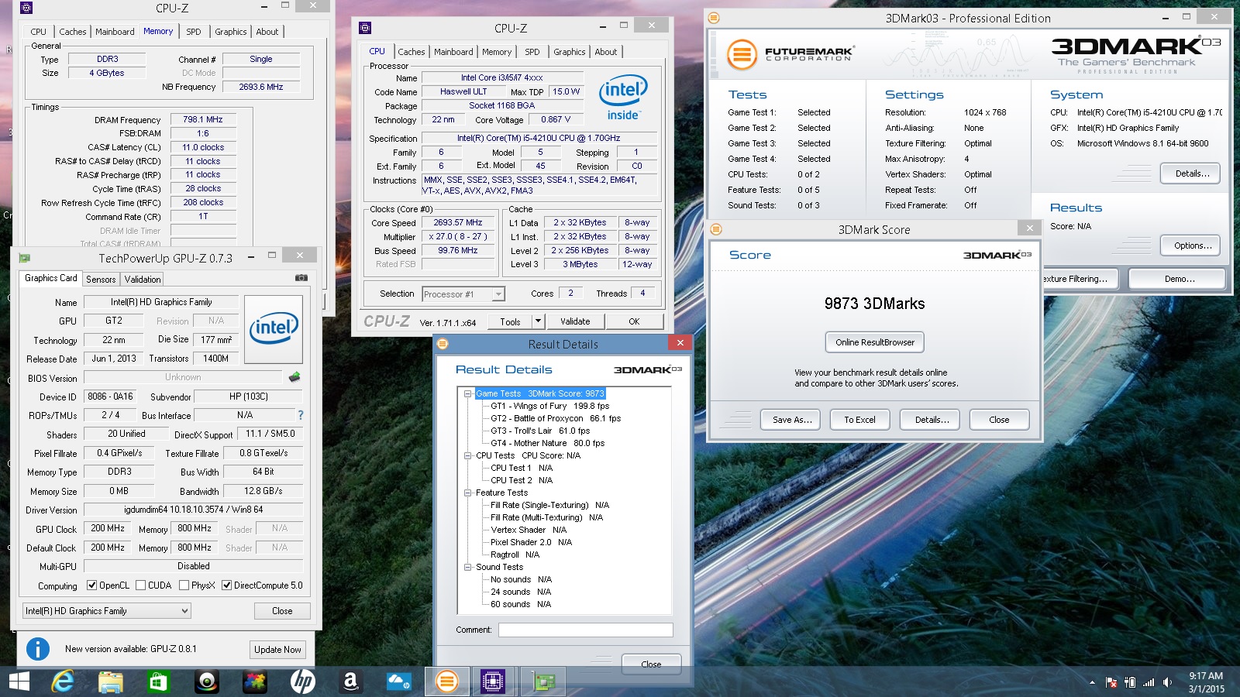The image size is (1240, 697).
Task: Collapse the Feature Tests tree node
Action: tap(468, 493)
